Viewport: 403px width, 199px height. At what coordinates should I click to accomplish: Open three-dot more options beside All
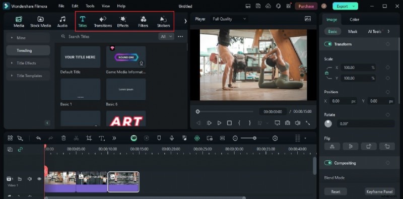coord(180,36)
